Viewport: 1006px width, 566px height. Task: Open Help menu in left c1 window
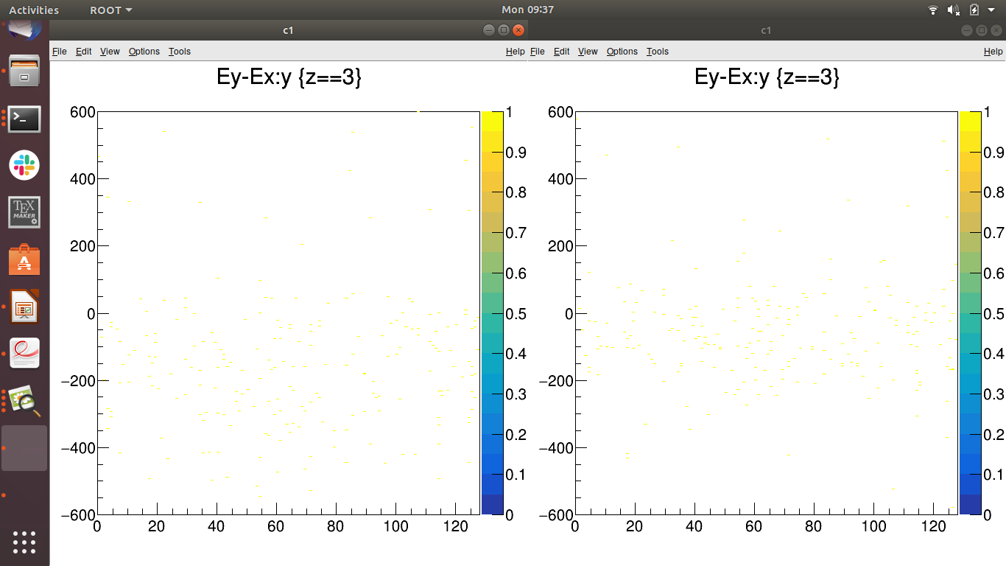click(516, 52)
